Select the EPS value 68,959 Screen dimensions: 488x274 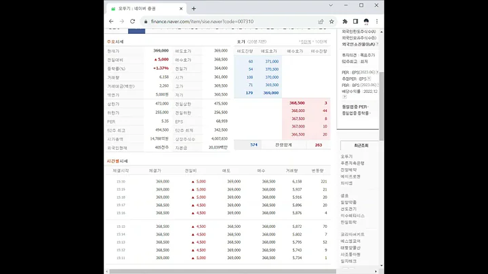coord(222,121)
